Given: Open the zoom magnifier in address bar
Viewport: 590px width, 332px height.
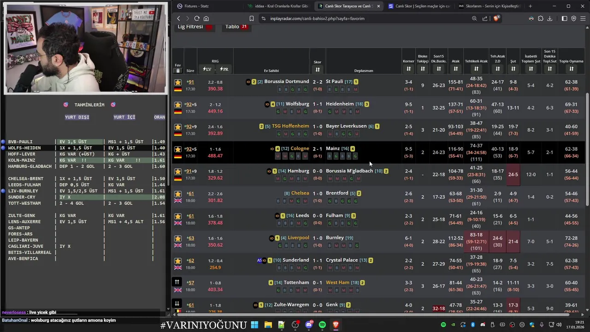Looking at the screenshot, I should [474, 18].
